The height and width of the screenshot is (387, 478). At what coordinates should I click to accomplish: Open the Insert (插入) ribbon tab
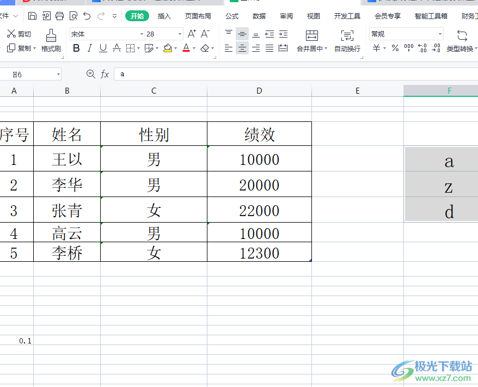pos(164,16)
